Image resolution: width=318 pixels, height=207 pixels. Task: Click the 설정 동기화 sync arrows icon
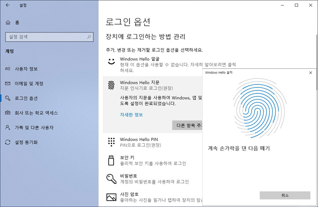(x=8, y=142)
